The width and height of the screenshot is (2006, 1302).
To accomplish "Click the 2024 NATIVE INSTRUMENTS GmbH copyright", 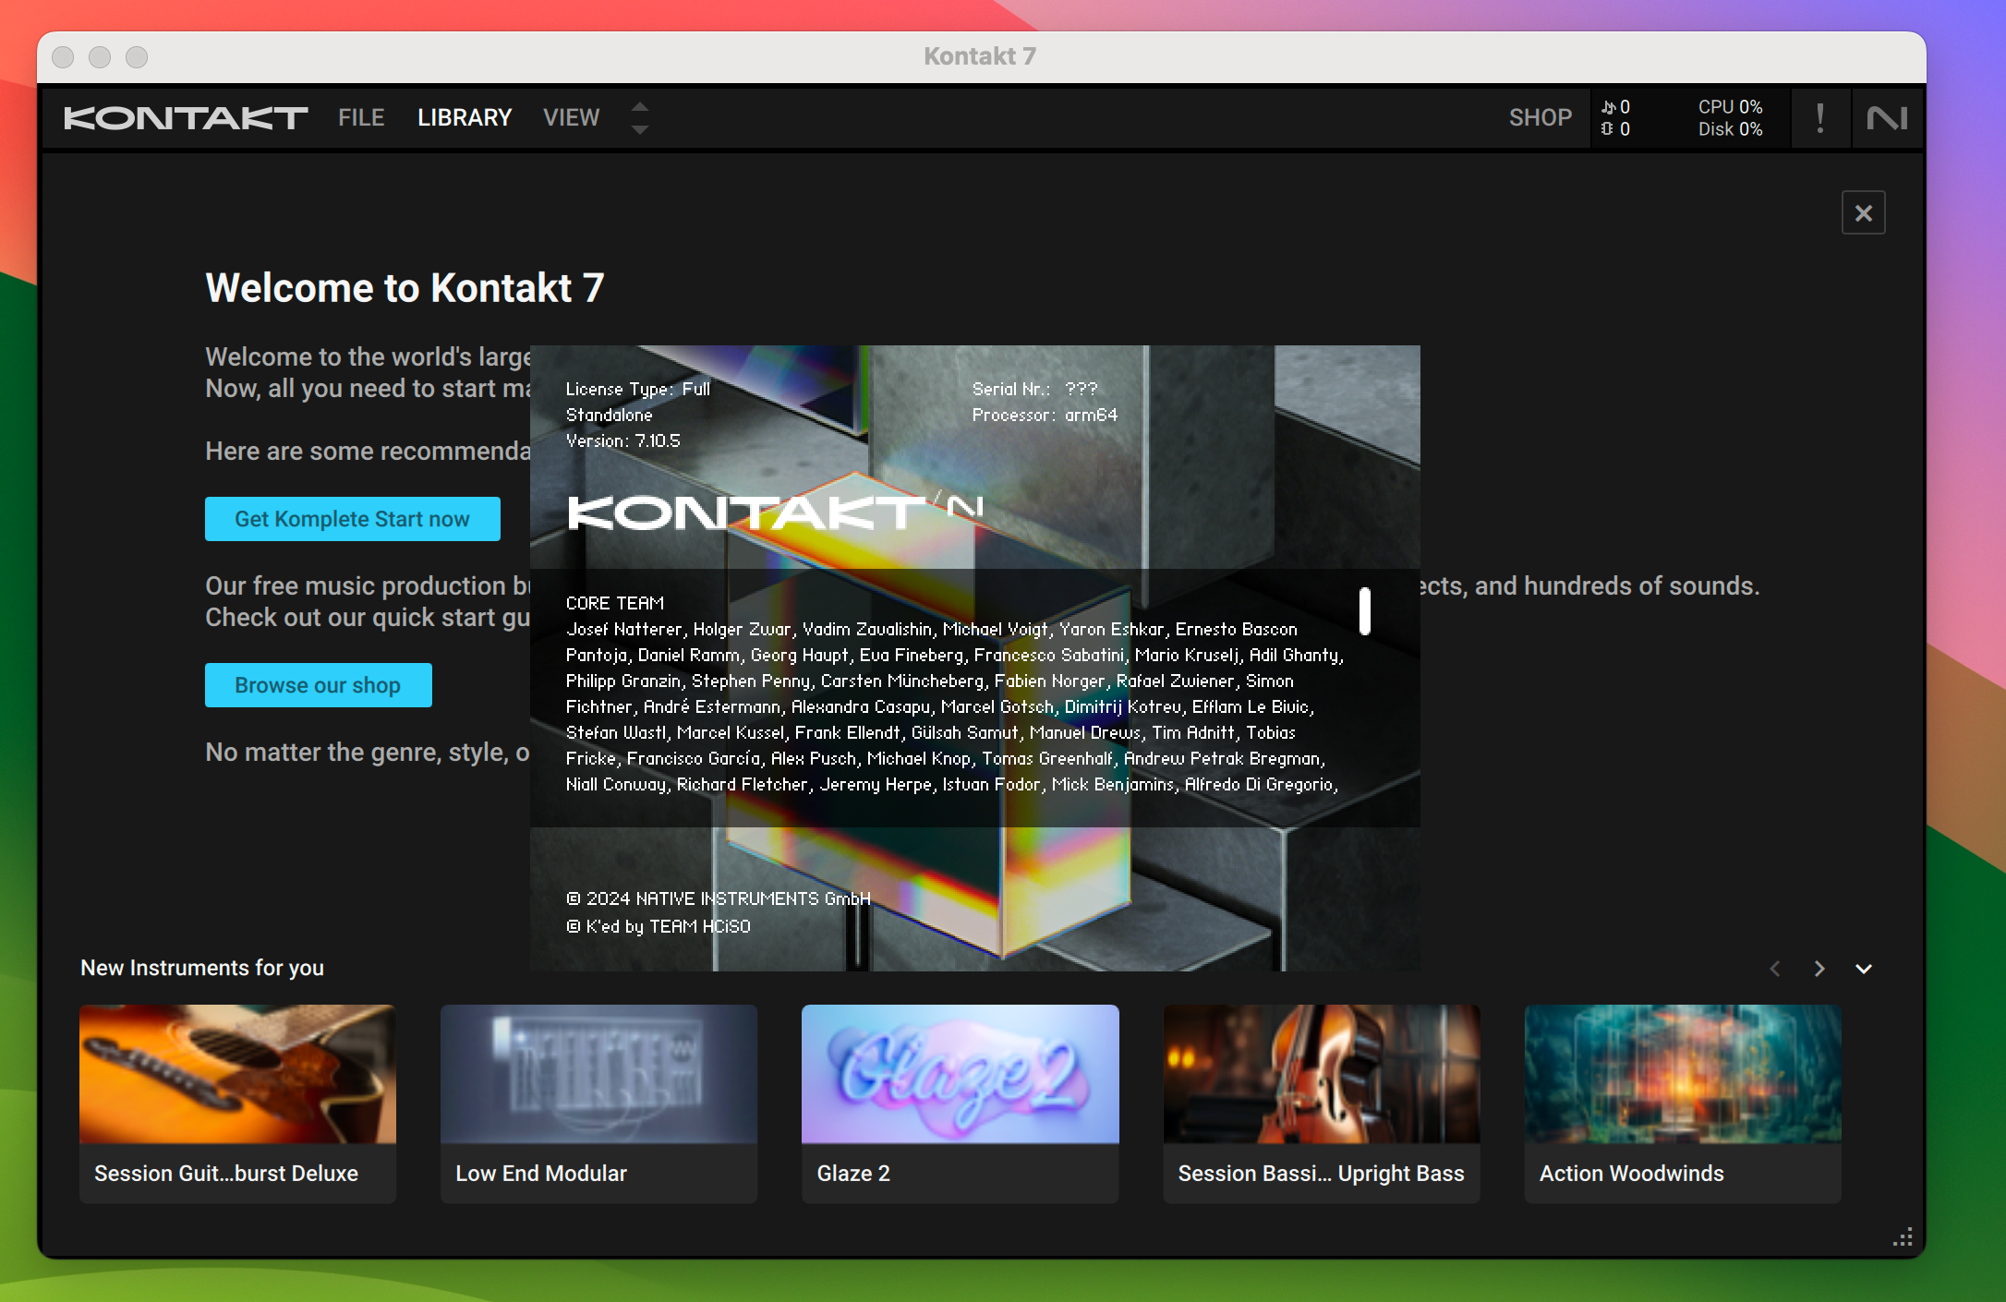I will click(x=719, y=898).
